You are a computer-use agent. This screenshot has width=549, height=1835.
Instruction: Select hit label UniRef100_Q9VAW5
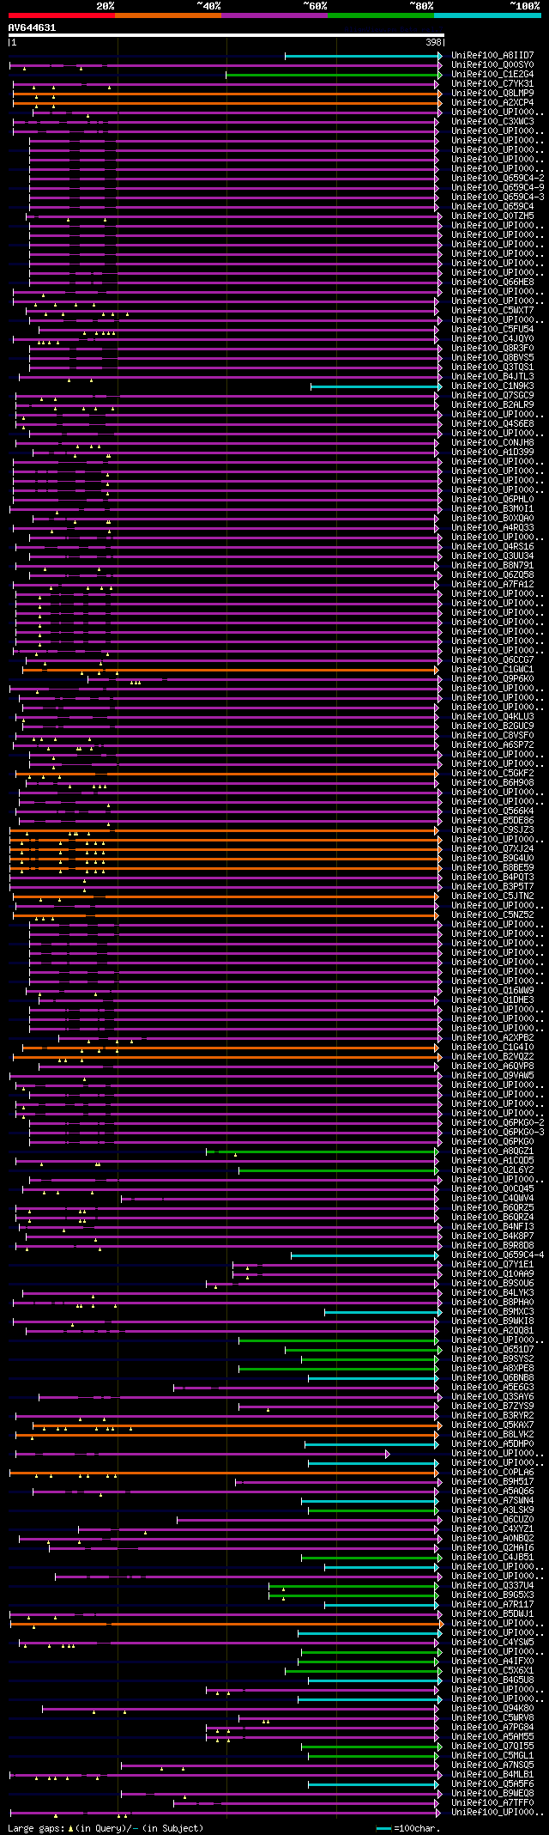pyautogui.click(x=492, y=1075)
